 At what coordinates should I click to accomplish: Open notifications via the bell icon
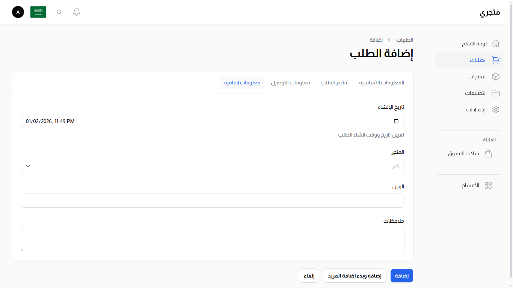[76, 12]
